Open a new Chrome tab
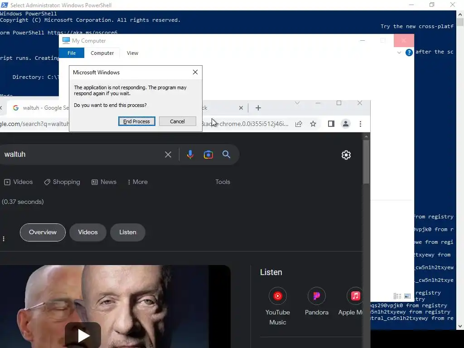464x348 pixels. click(258, 108)
